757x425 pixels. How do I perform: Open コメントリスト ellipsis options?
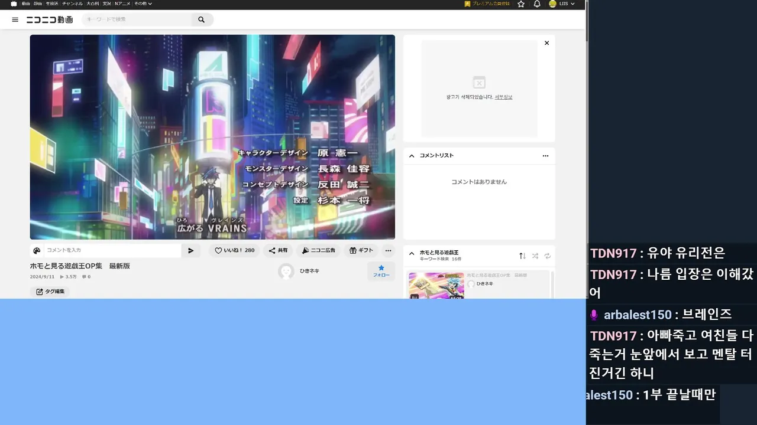tap(545, 156)
